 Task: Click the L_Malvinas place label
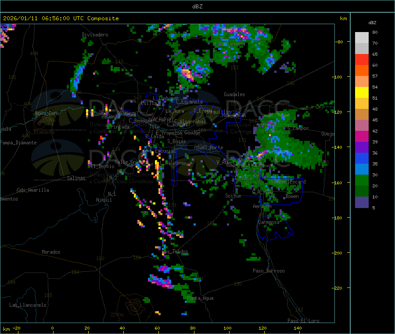[x=173, y=163]
